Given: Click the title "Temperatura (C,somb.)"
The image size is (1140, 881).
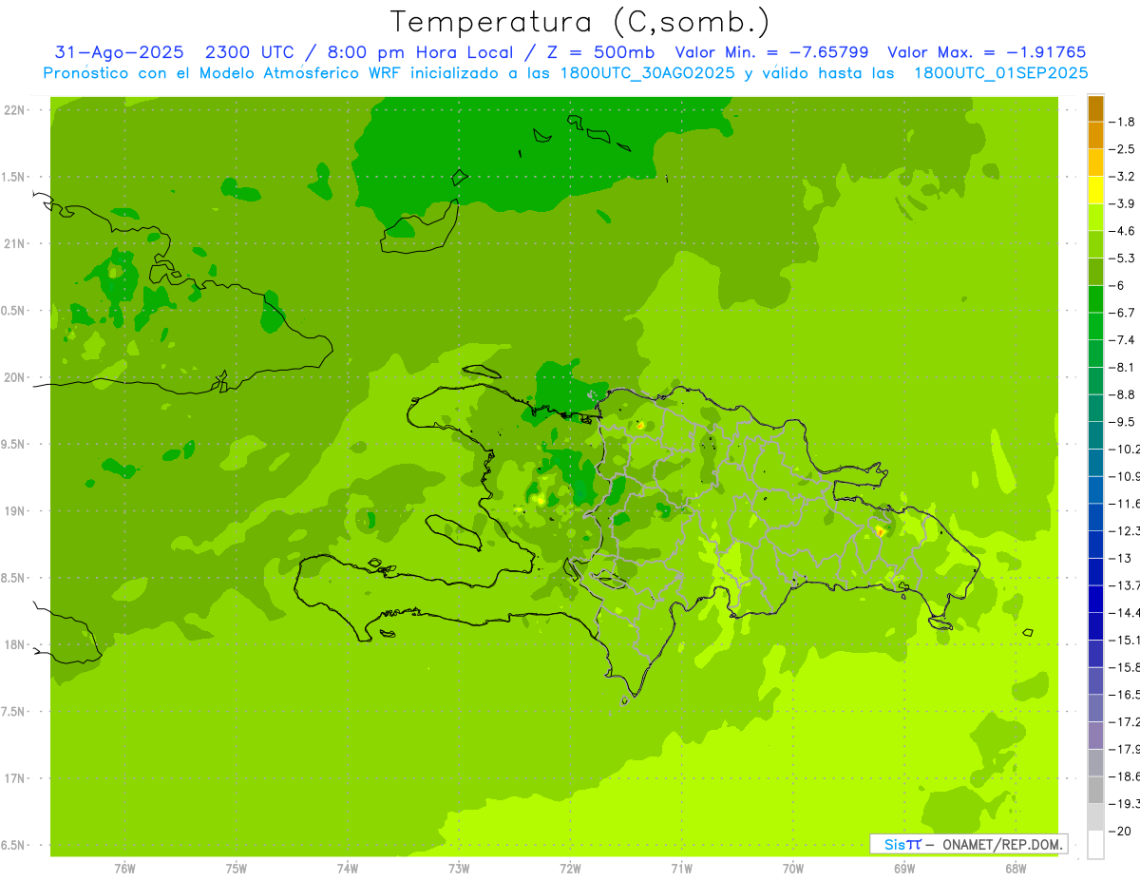Looking at the screenshot, I should pos(579,22).
